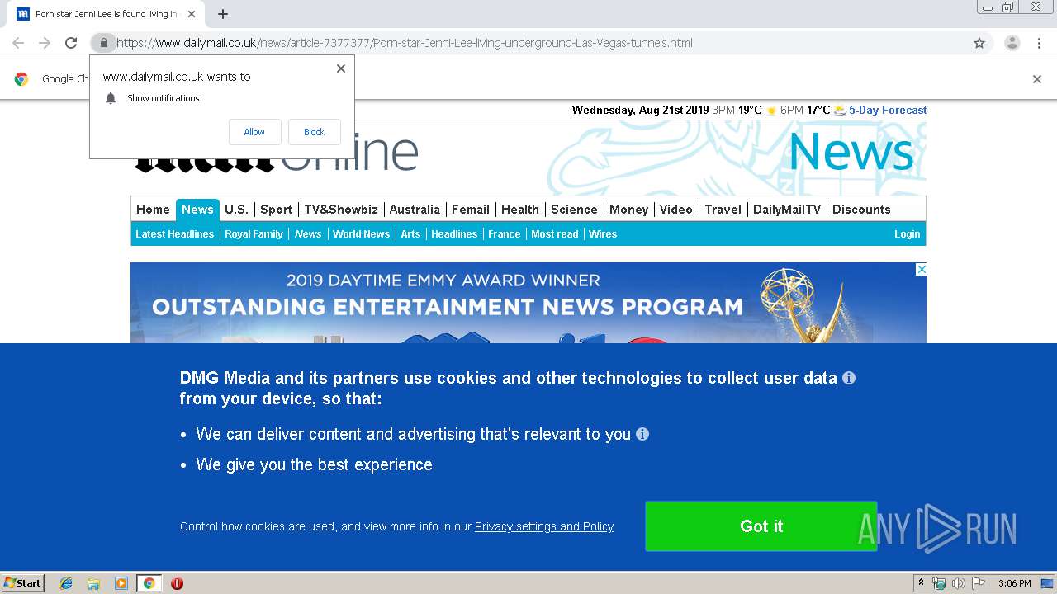Allow notifications from dailymail.co.uk
Screen dimensions: 1057x594
pyautogui.click(x=254, y=132)
